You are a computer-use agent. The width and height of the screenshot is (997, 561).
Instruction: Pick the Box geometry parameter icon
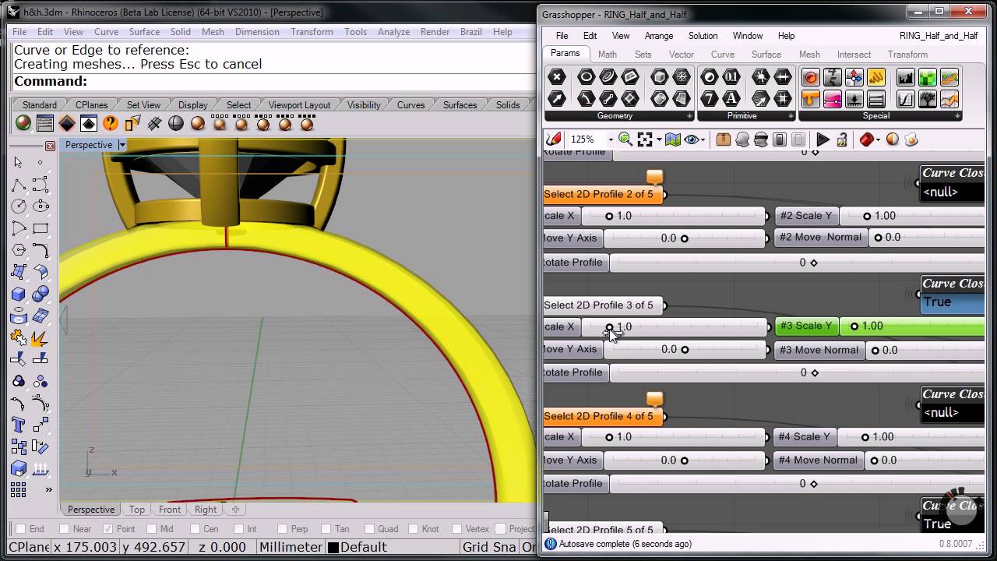(660, 77)
